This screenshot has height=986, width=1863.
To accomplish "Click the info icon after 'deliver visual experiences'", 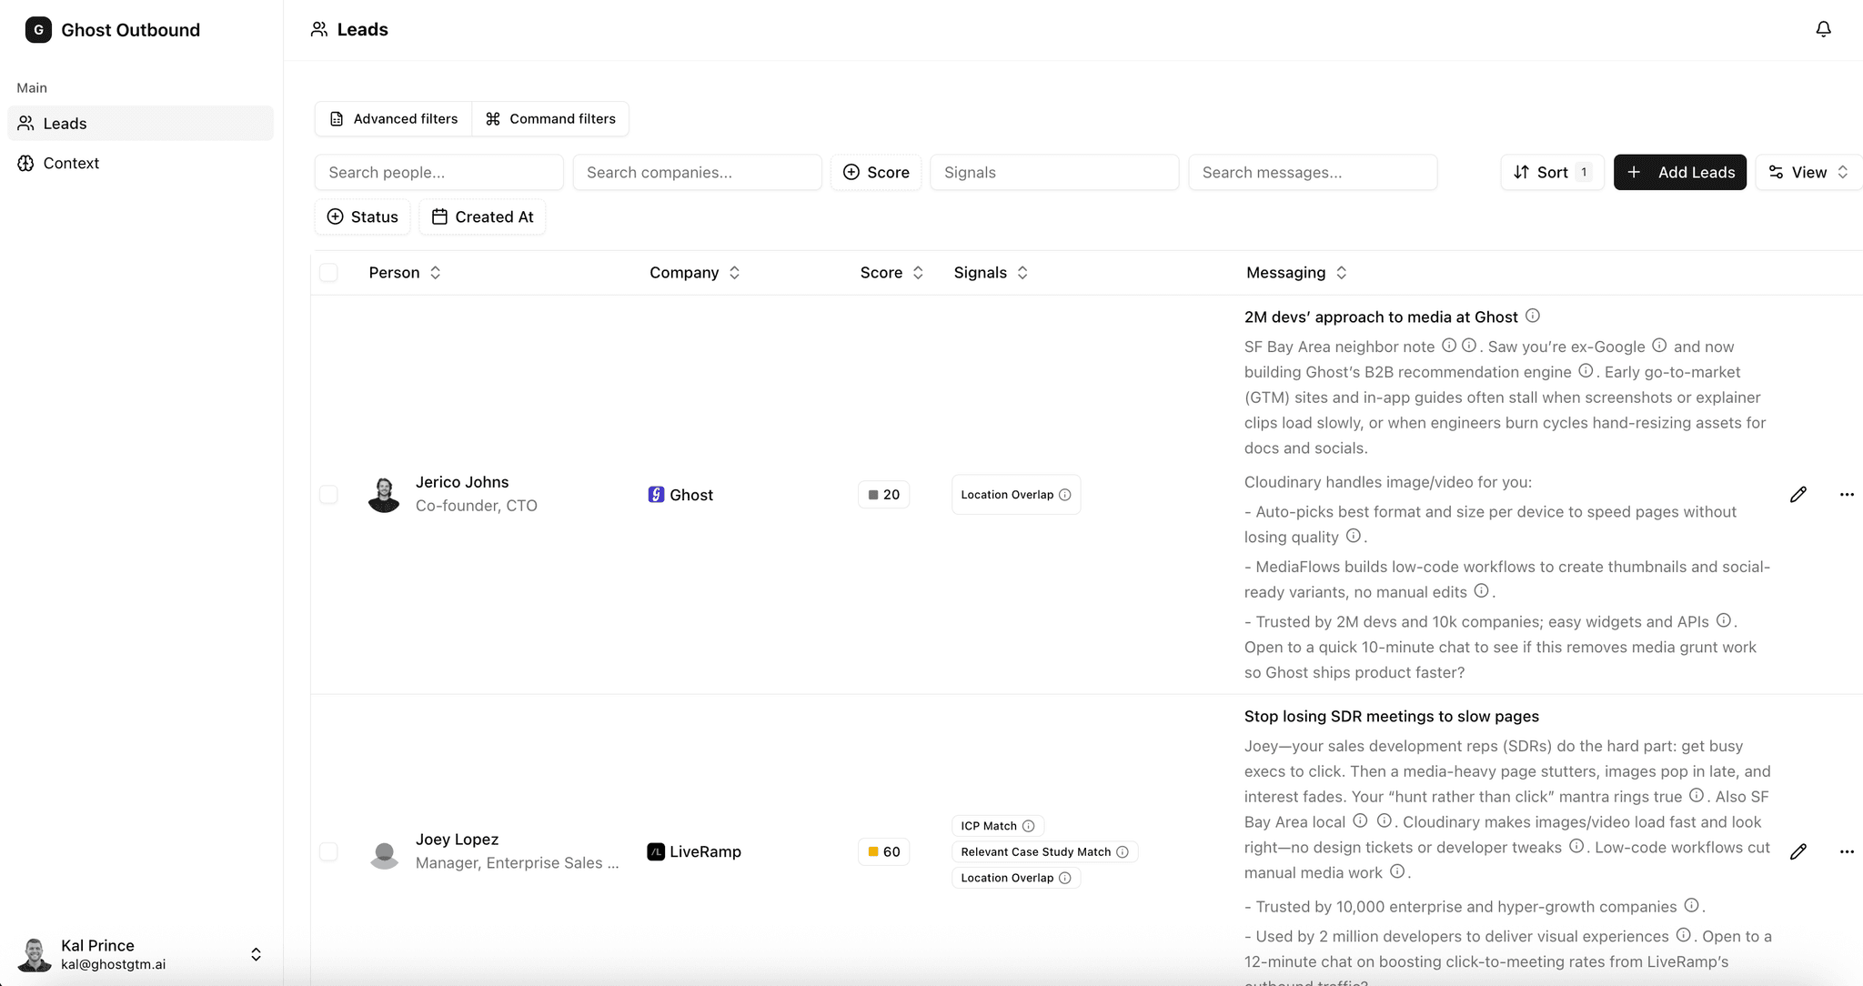I will tap(1684, 935).
